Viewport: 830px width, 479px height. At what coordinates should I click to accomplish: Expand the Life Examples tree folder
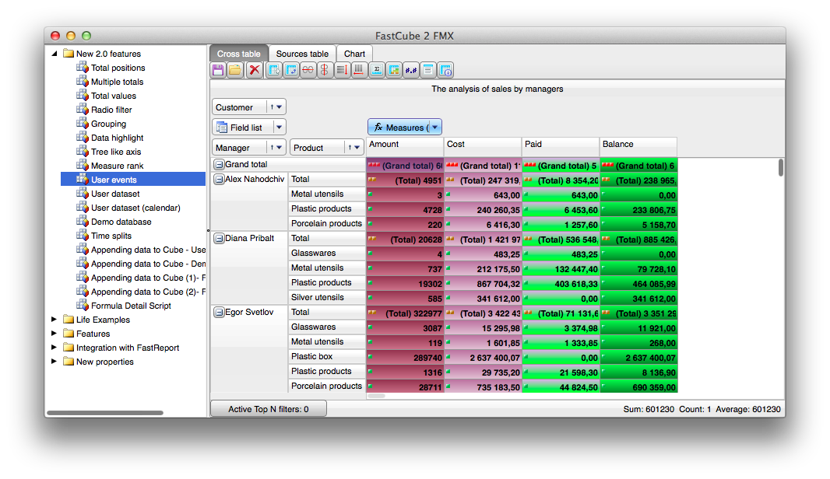[54, 320]
